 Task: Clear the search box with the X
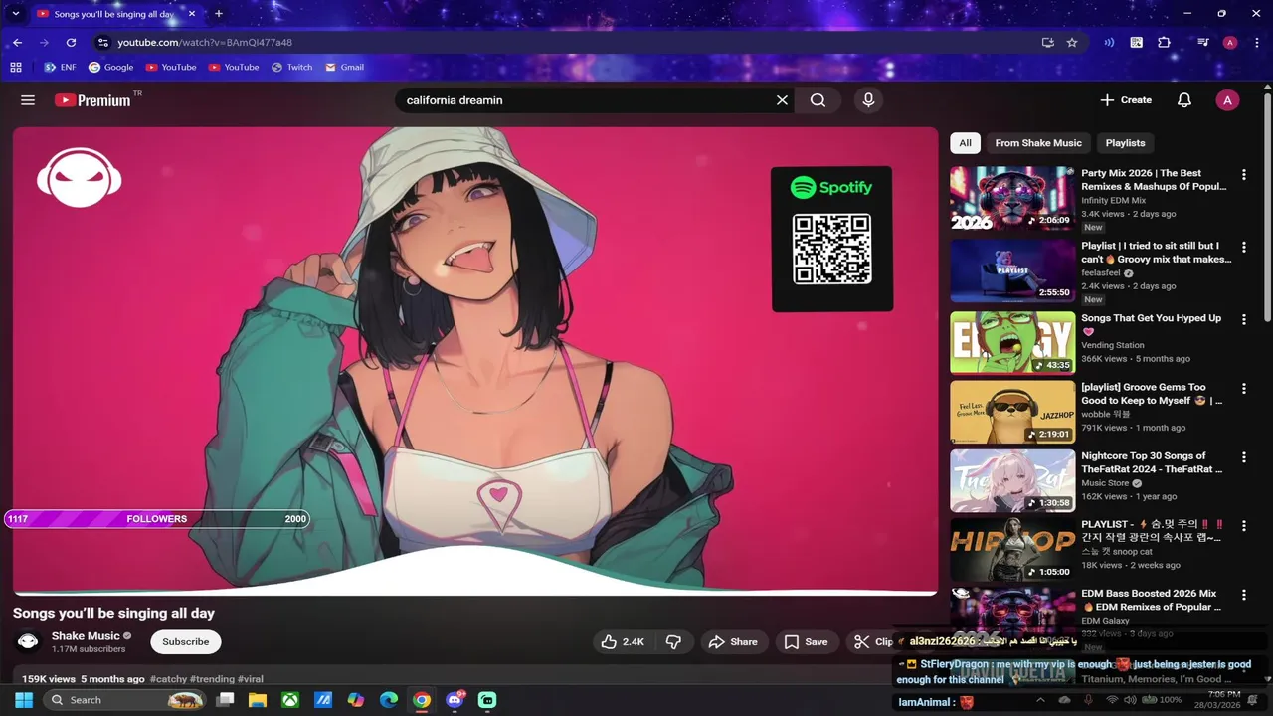coord(782,100)
